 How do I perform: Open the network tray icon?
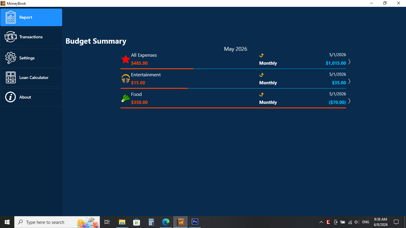350,222
